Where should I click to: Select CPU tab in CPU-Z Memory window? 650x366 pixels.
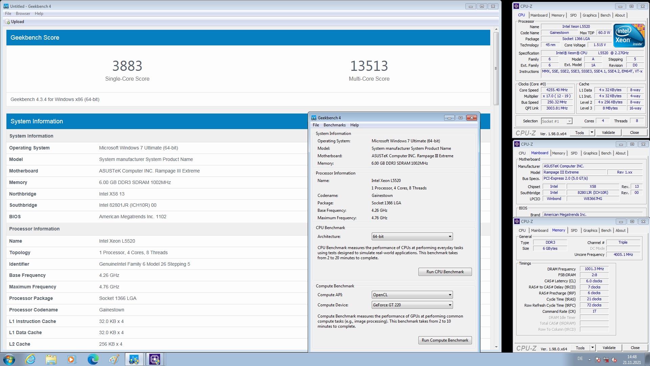522,230
